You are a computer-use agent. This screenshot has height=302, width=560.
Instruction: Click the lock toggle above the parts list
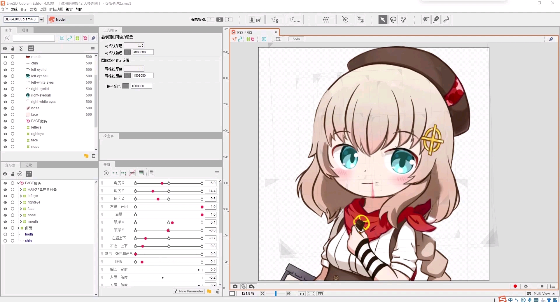(x=13, y=48)
